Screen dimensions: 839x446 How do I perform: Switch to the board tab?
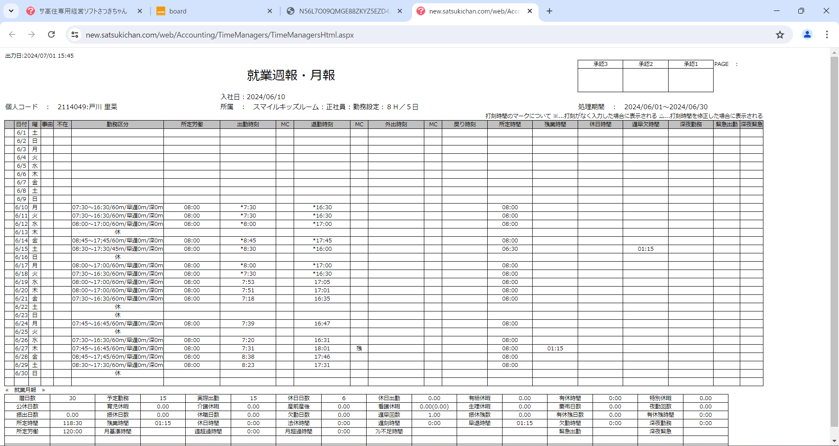click(210, 11)
